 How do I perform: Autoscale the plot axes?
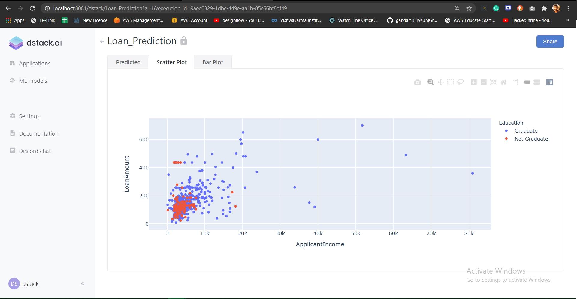point(494,82)
